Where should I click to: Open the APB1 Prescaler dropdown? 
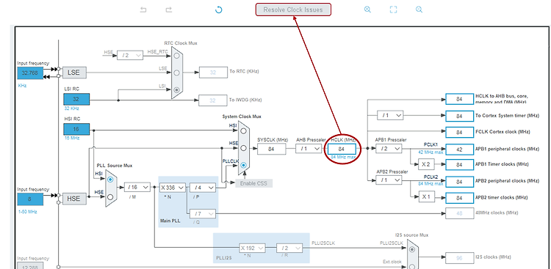click(389, 149)
